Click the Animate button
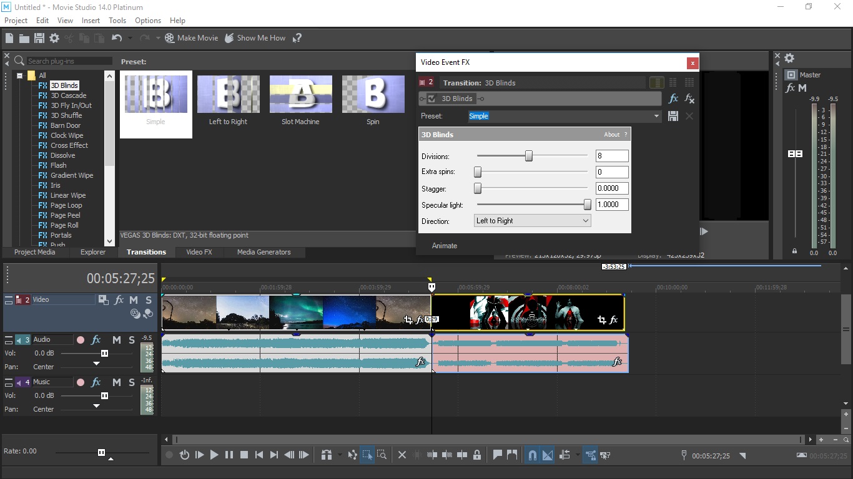The width and height of the screenshot is (853, 479). tap(445, 246)
